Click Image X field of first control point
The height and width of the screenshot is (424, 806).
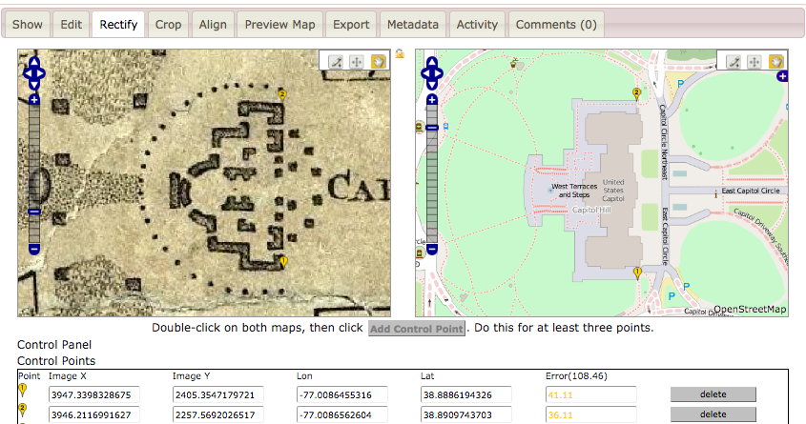point(103,394)
